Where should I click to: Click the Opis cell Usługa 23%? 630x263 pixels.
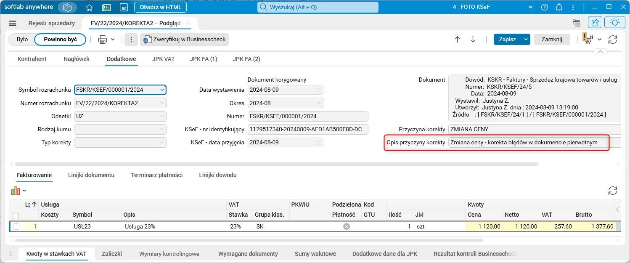click(174, 226)
